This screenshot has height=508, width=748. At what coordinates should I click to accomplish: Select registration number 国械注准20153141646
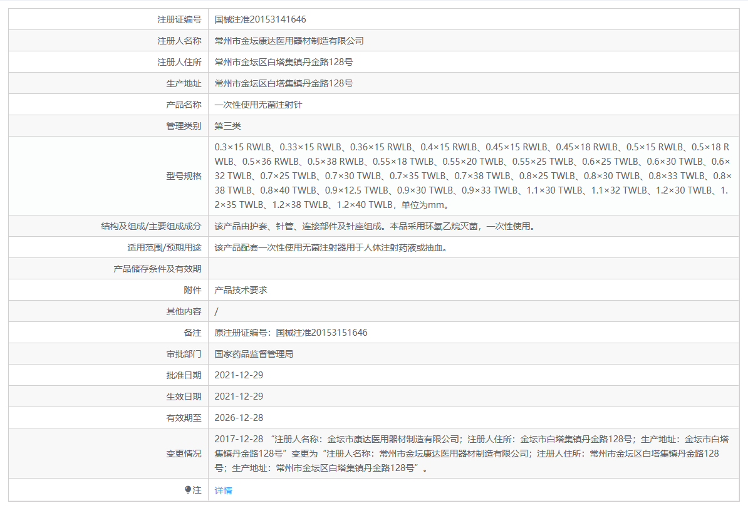(260, 19)
